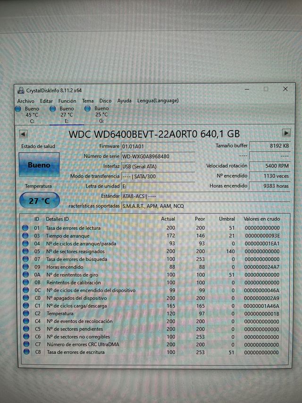Open the Tema menu
The image size is (302, 403).
tap(88, 101)
